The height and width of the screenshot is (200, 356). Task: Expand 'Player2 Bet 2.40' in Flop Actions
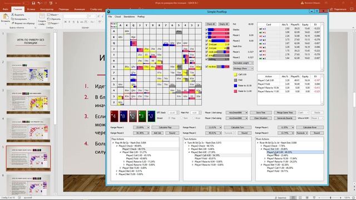pyautogui.click(x=117, y=171)
